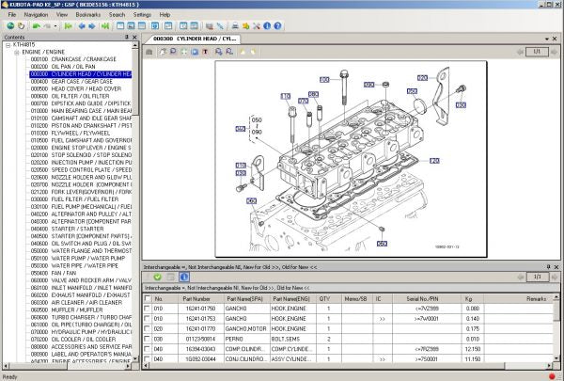The height and width of the screenshot is (381, 564).
Task: Check the box for first row 010
Action: (147, 309)
